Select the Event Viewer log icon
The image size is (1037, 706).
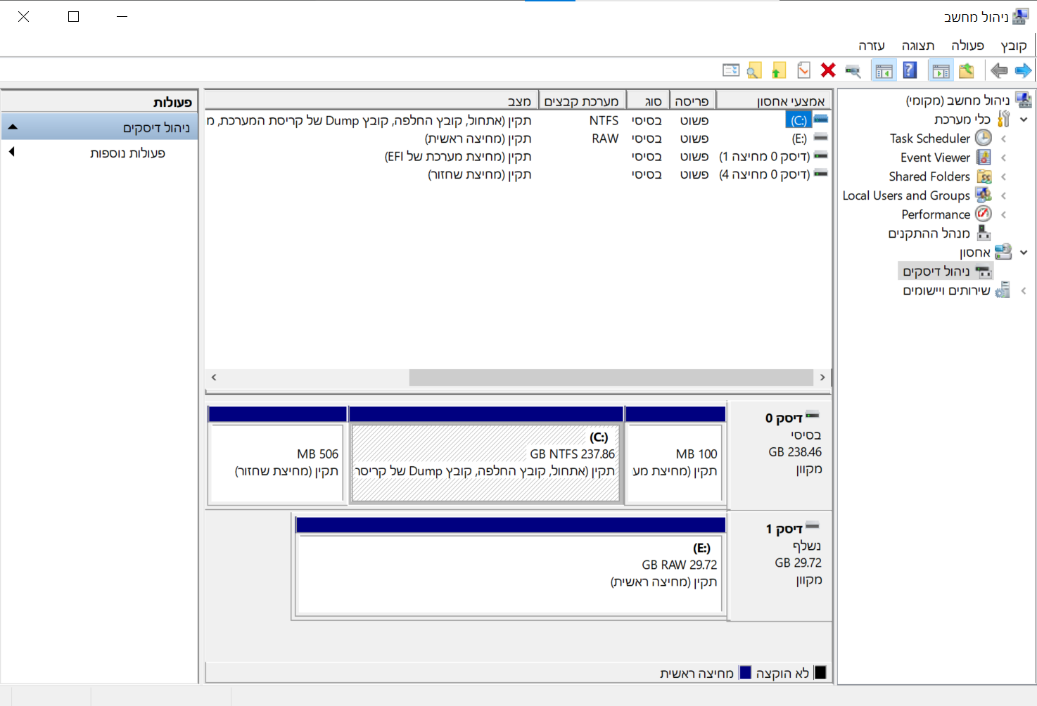pyautogui.click(x=984, y=158)
